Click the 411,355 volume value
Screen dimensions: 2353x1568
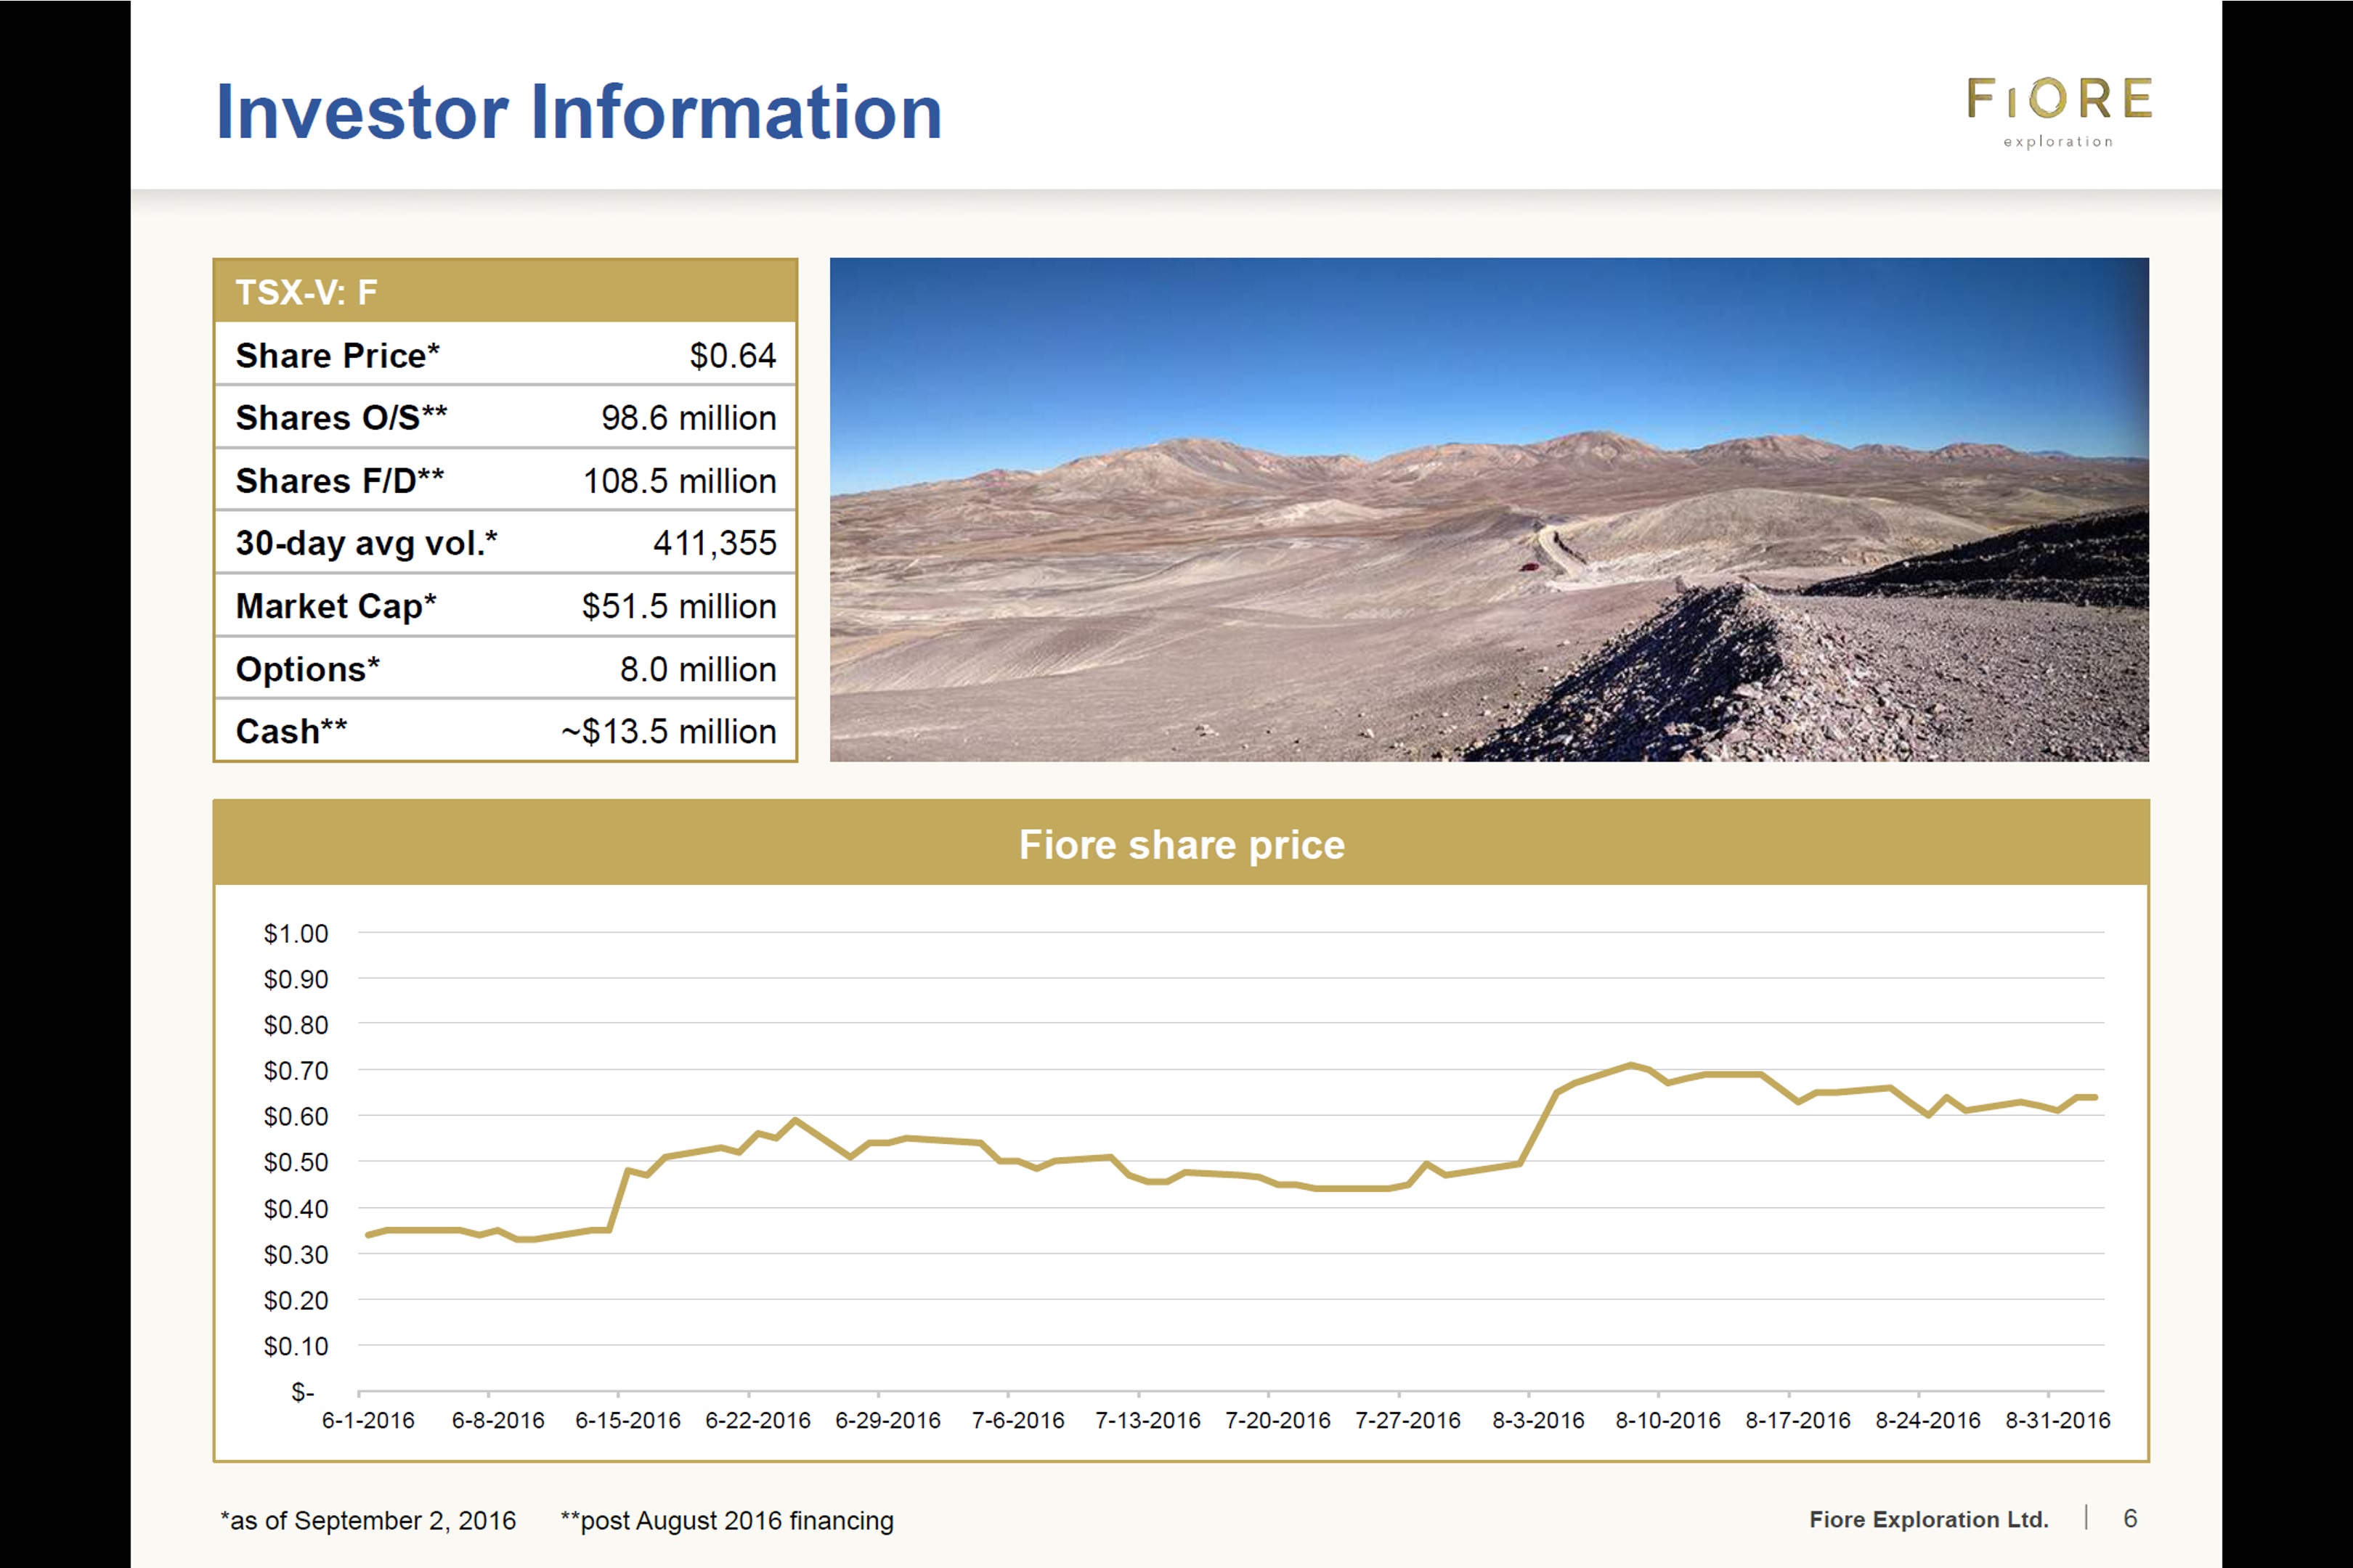pyautogui.click(x=715, y=543)
